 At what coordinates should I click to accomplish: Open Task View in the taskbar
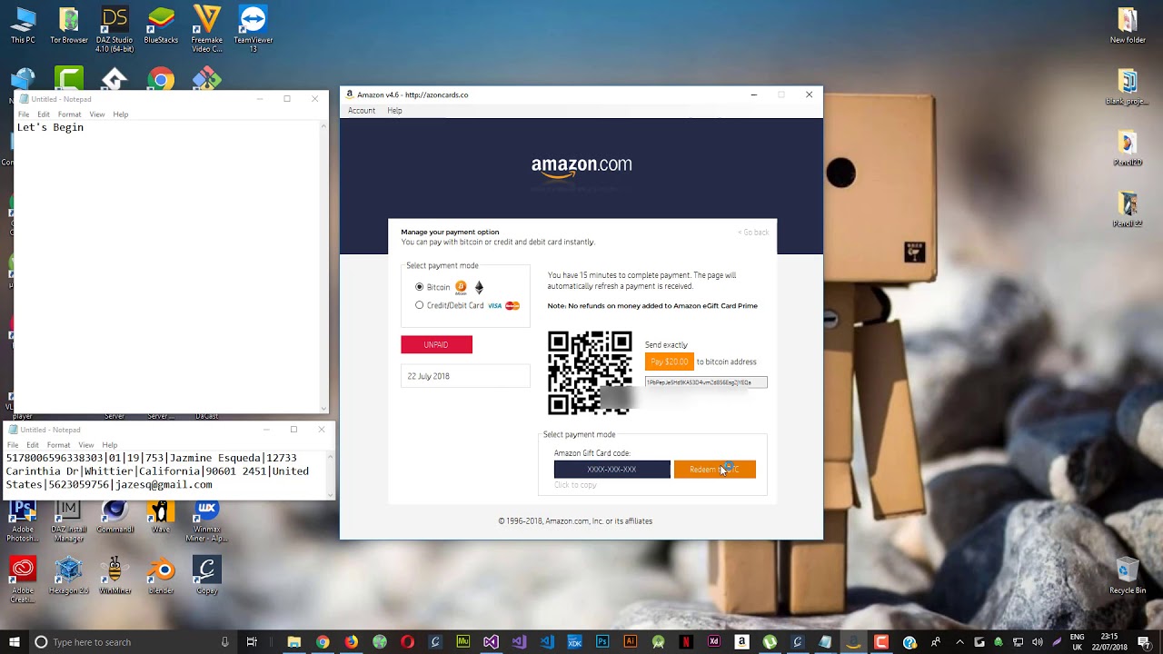click(x=252, y=642)
